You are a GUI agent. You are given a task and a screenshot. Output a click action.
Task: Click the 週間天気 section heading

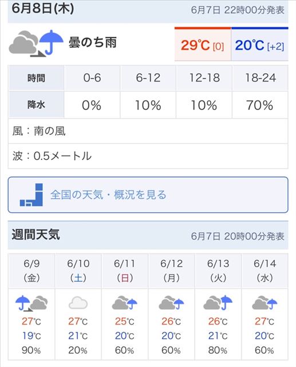35,235
